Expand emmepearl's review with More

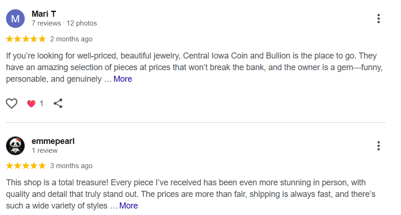(129, 206)
